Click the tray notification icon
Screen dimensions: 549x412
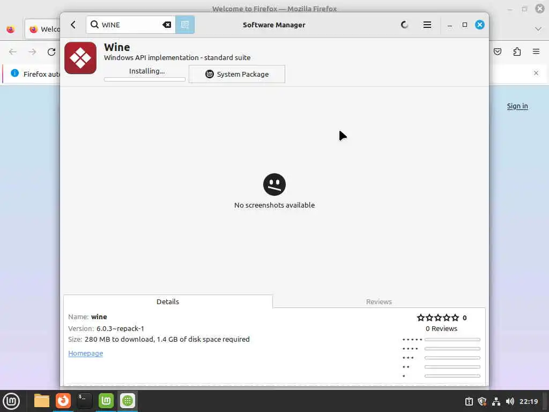pos(469,401)
